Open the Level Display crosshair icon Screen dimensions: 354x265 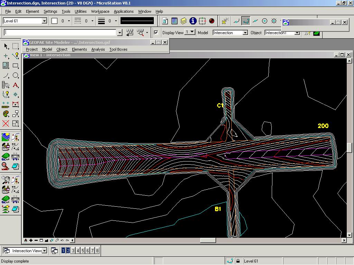(x=202, y=21)
